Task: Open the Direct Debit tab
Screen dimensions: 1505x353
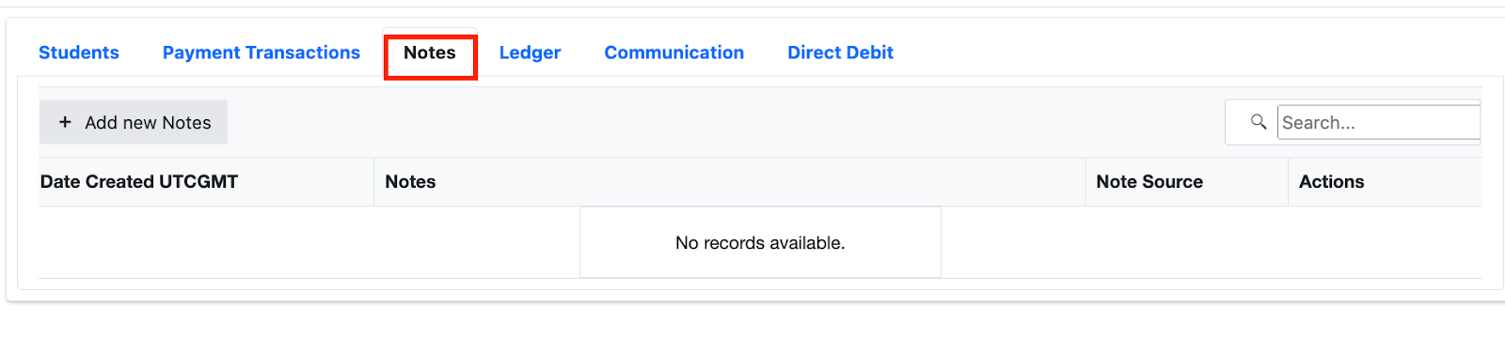Action: click(840, 53)
